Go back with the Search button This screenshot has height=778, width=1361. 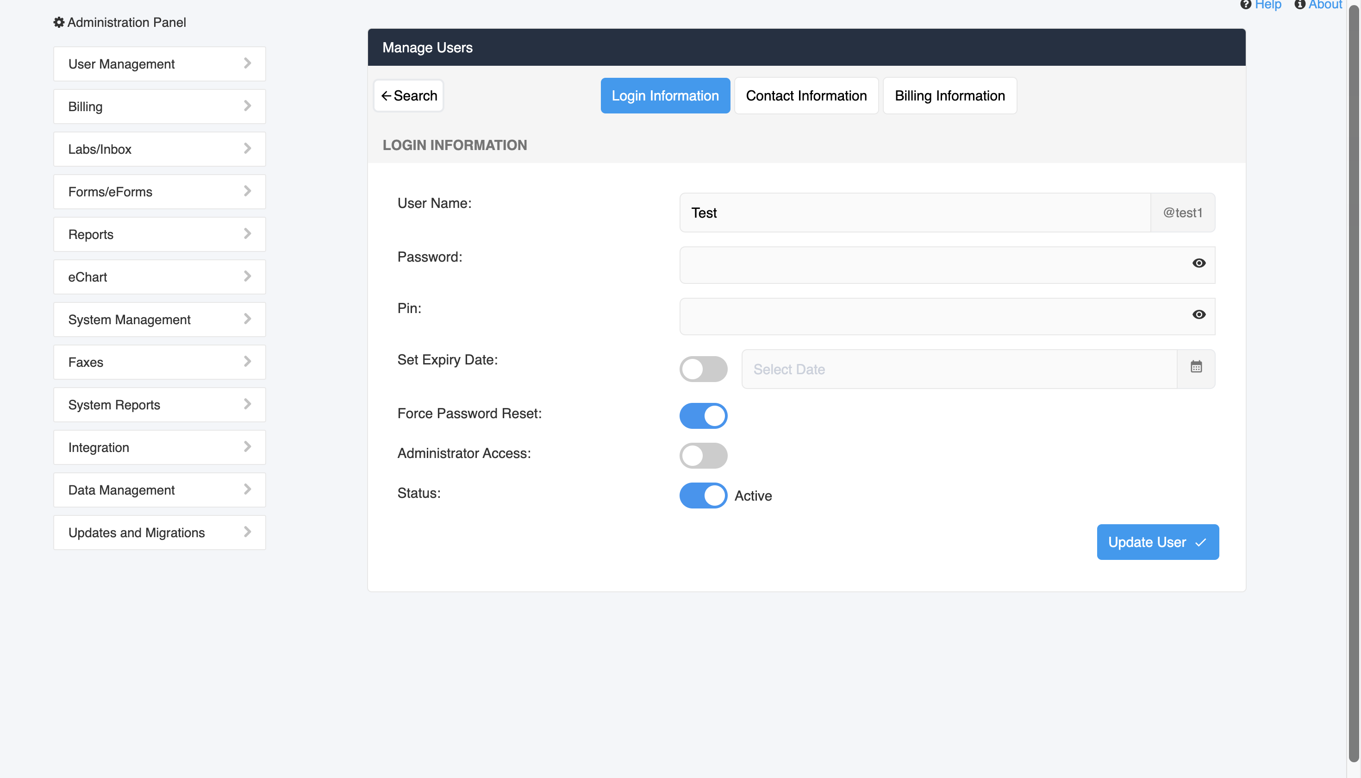coord(409,96)
